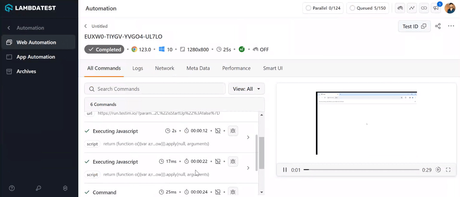Pause the test execution video

[x=285, y=170]
